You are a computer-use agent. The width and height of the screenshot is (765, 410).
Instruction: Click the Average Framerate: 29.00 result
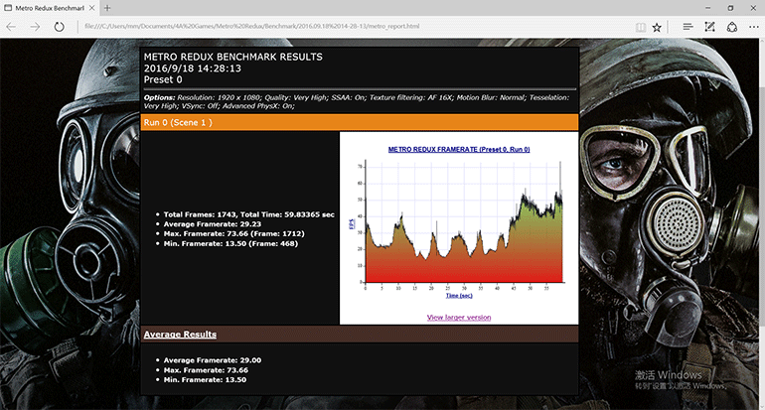(x=213, y=360)
